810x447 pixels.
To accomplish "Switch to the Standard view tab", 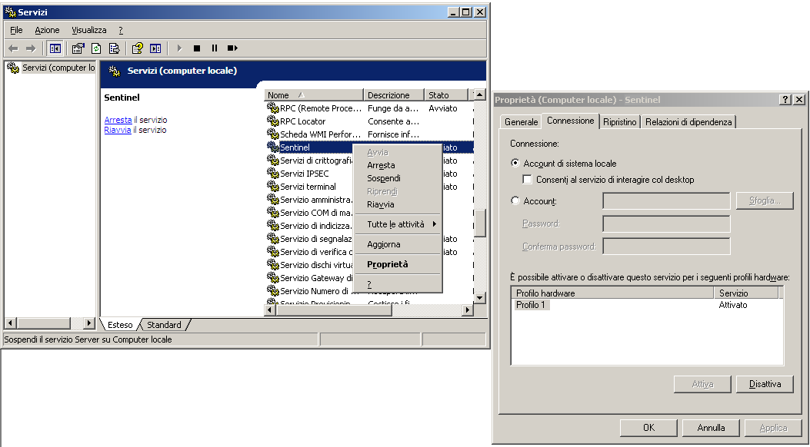I will [164, 325].
